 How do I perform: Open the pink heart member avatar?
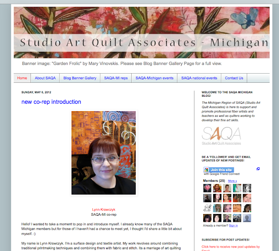[208, 188]
